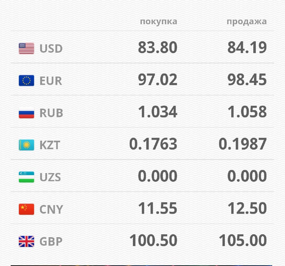Click RUB buy rate 1.034
This screenshot has height=266, width=285.
[157, 112]
